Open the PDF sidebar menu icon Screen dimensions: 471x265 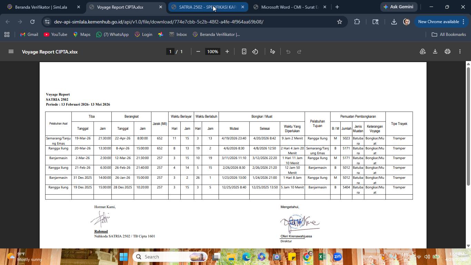11,51
